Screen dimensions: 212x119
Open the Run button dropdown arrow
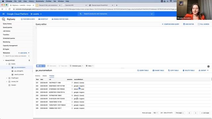point(44,66)
